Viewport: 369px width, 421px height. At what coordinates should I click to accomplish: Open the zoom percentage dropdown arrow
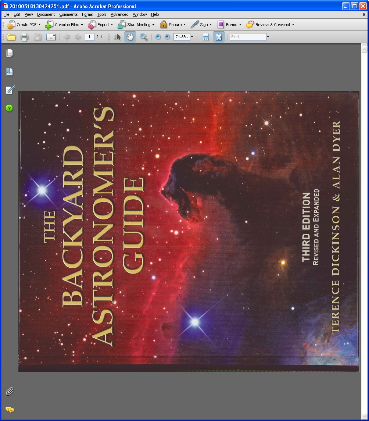click(x=192, y=37)
